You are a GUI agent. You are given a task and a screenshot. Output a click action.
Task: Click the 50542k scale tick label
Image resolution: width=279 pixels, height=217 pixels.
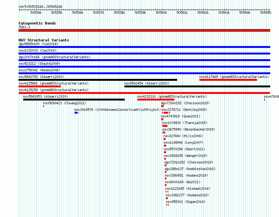tap(203, 13)
